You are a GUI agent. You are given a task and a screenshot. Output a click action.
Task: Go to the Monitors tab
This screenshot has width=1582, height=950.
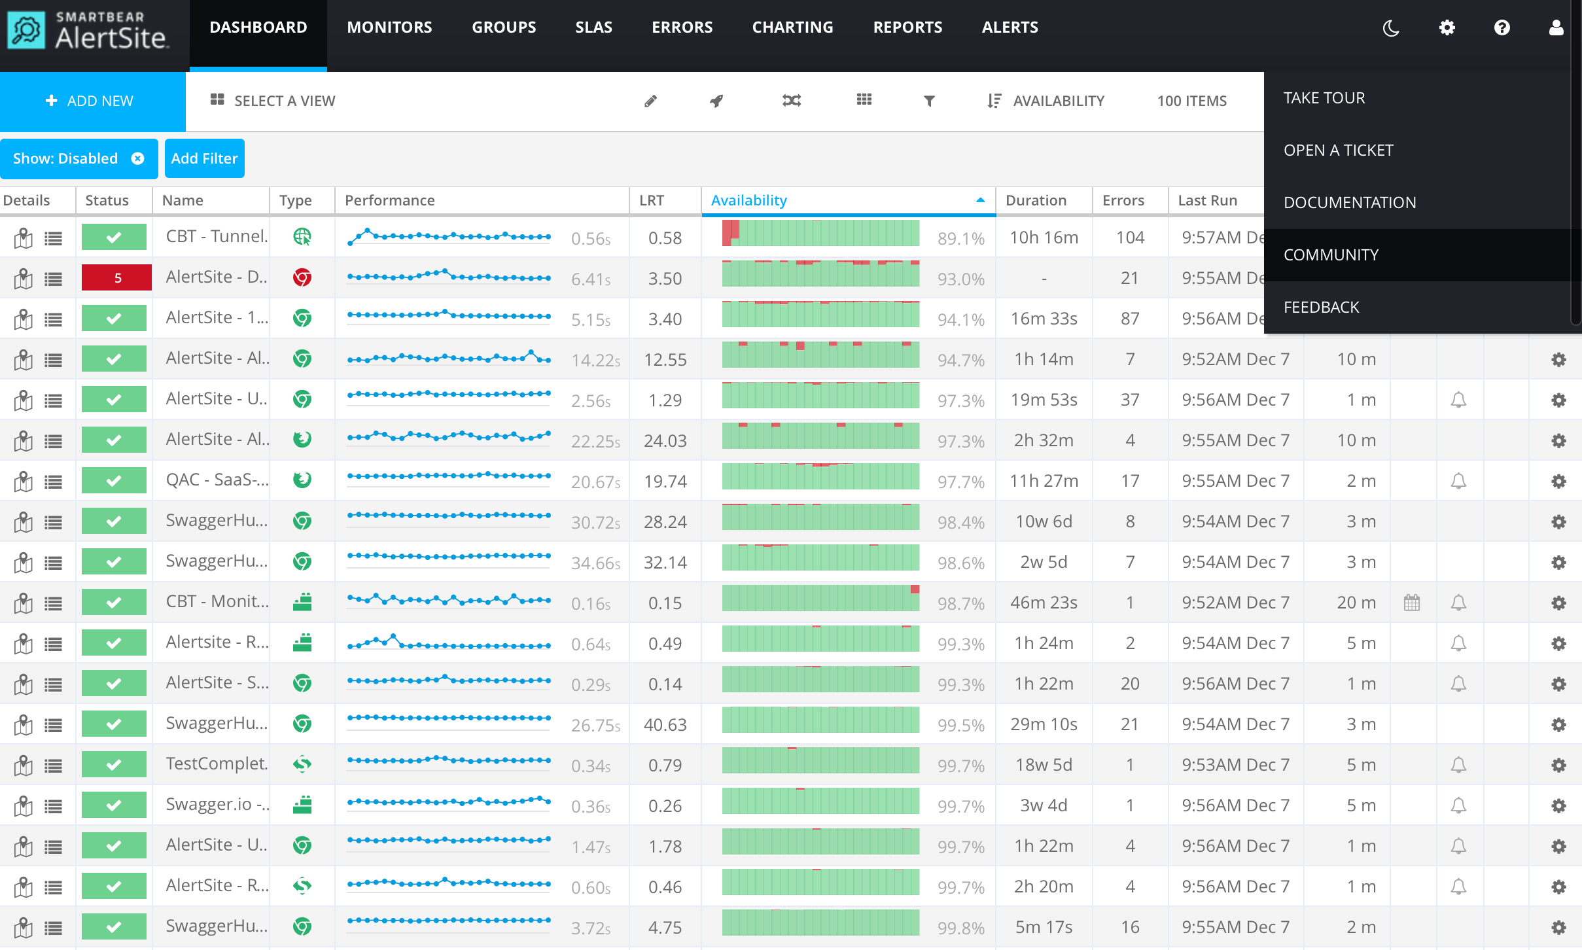[x=389, y=27]
